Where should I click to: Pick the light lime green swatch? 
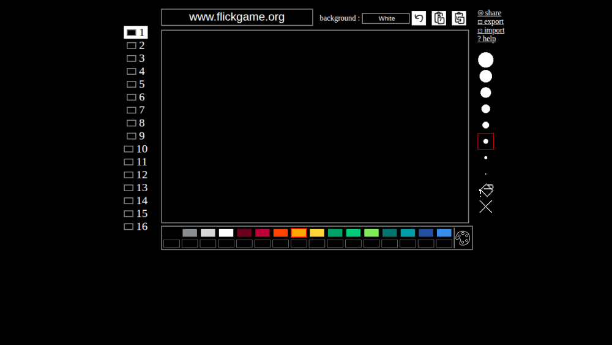pyautogui.click(x=371, y=233)
